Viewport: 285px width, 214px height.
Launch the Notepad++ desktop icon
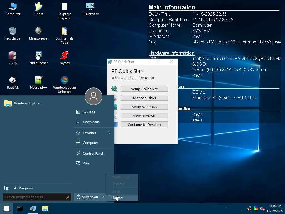(x=38, y=82)
